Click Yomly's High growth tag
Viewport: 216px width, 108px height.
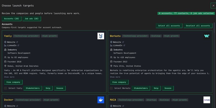(x=49, y=36)
